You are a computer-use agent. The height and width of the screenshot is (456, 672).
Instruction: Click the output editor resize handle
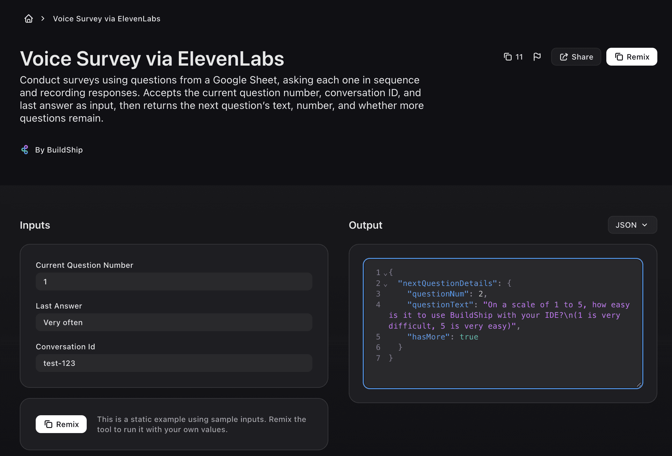point(639,385)
